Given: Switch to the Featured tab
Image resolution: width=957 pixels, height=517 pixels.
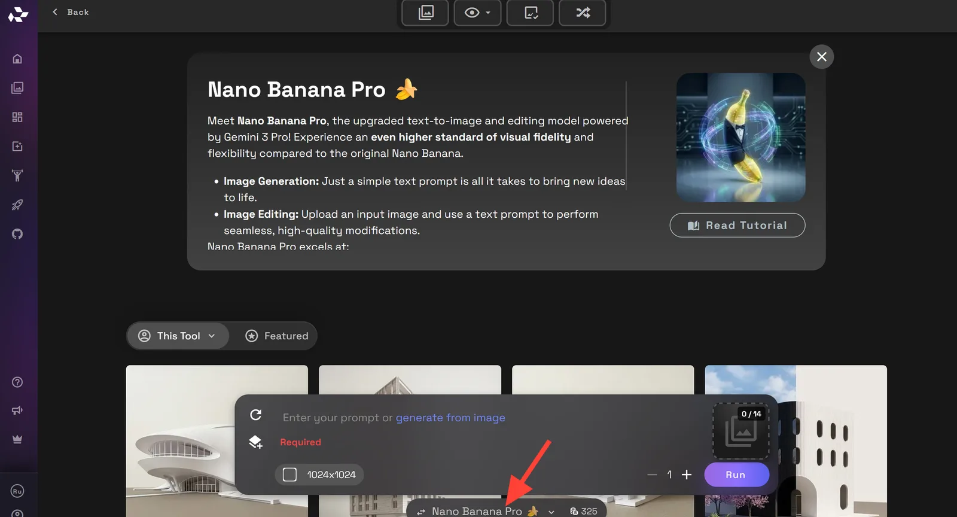Looking at the screenshot, I should 277,336.
